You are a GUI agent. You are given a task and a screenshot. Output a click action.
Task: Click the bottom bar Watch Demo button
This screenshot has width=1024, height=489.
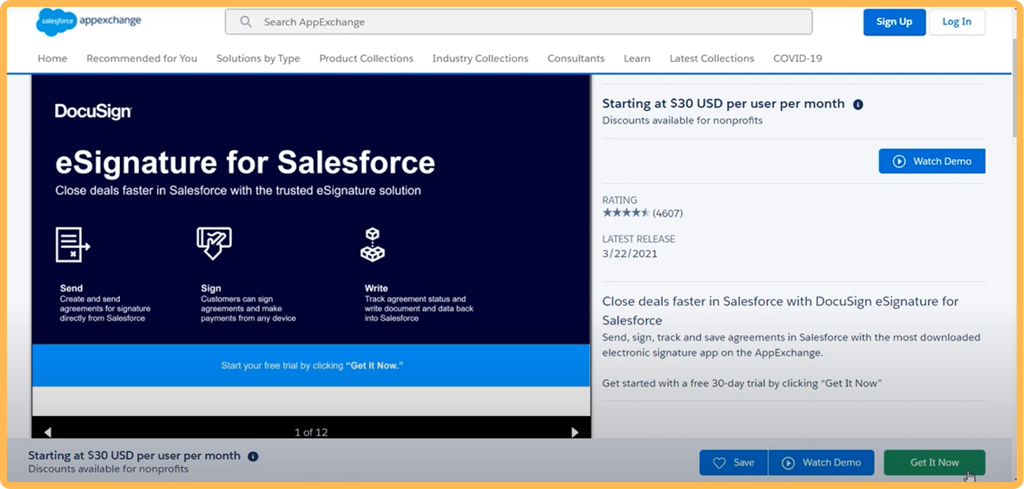coord(821,463)
